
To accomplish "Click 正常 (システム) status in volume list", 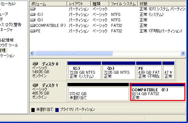I will coord(152,15).
